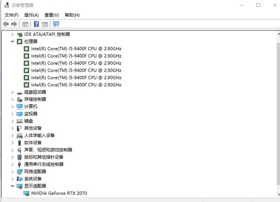The image size is (280, 202).
Task: Expand the 声音、视频和游戏控制器 node
Action: [x=13, y=150]
